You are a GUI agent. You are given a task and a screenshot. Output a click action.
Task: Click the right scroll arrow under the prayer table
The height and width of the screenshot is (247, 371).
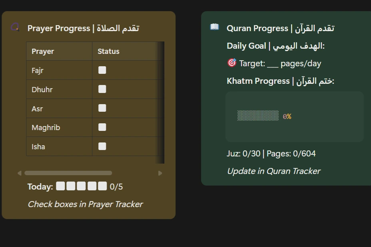pyautogui.click(x=160, y=173)
